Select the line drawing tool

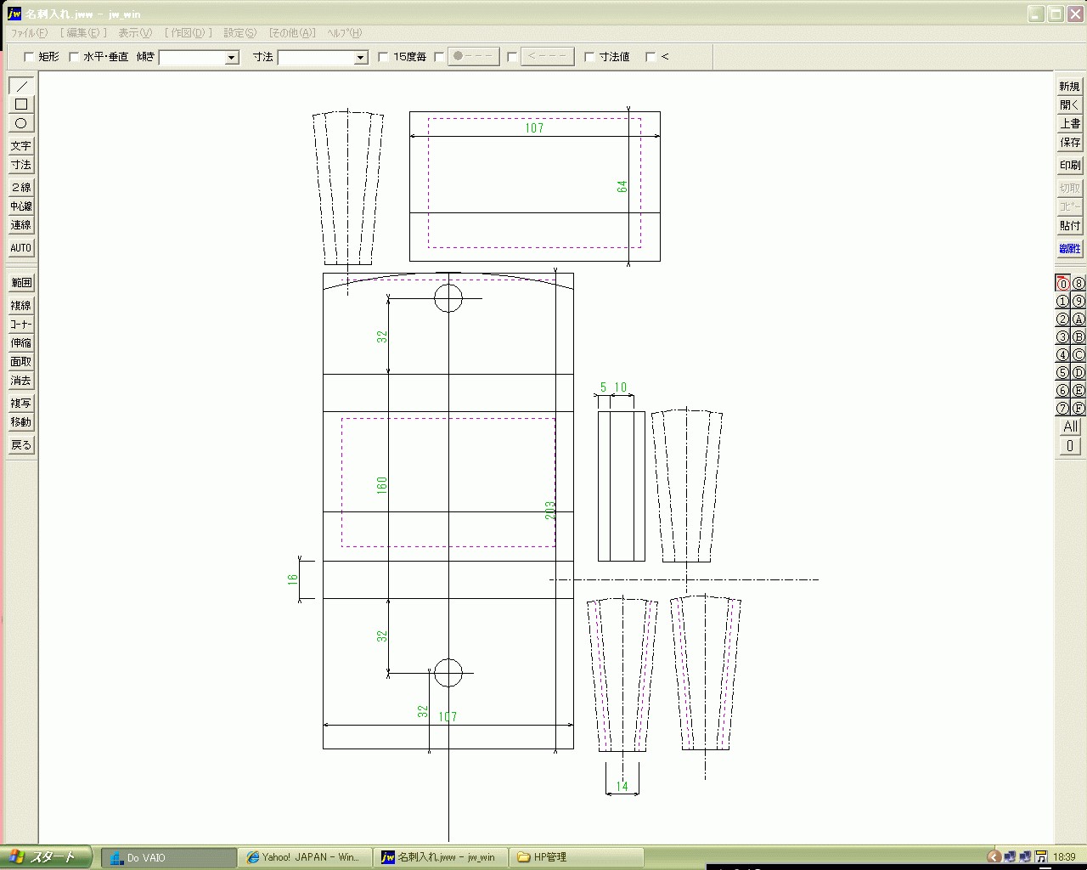tap(21, 86)
